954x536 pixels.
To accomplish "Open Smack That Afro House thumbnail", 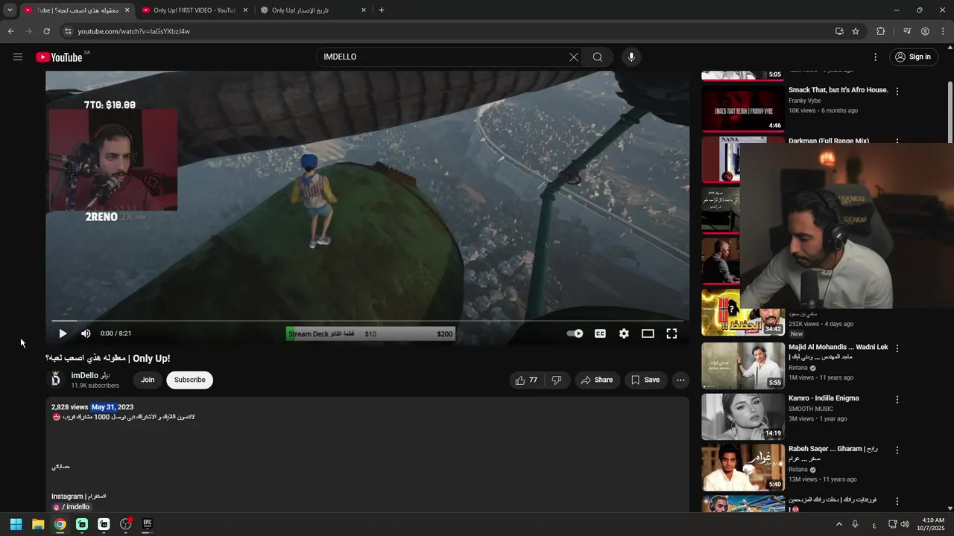I will [x=743, y=109].
